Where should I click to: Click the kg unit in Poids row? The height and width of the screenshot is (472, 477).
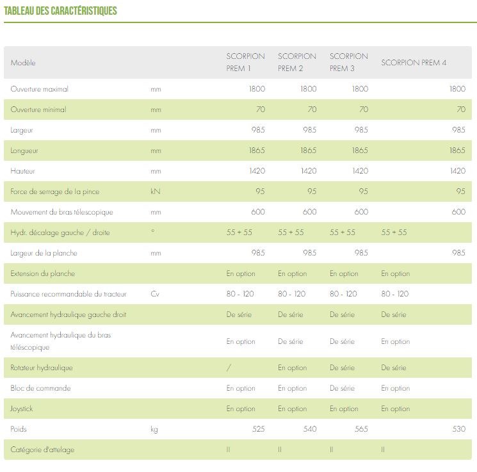[154, 429]
